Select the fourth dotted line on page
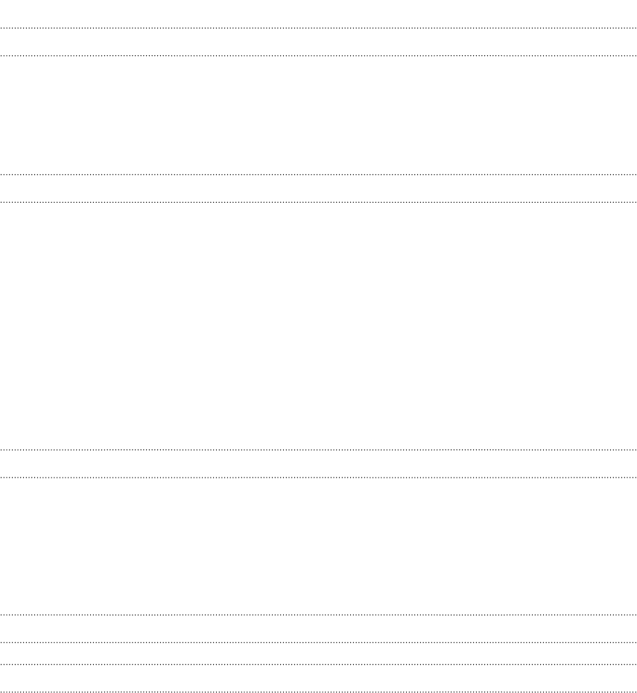This screenshot has height=693, width=637. click(x=318, y=202)
